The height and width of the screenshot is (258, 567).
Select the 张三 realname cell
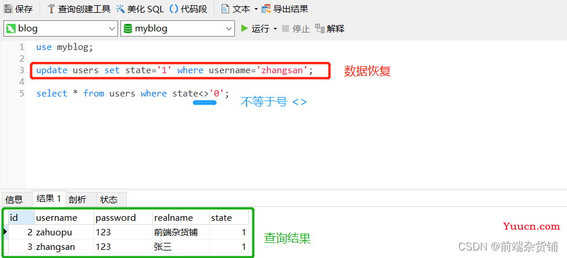tap(181, 247)
